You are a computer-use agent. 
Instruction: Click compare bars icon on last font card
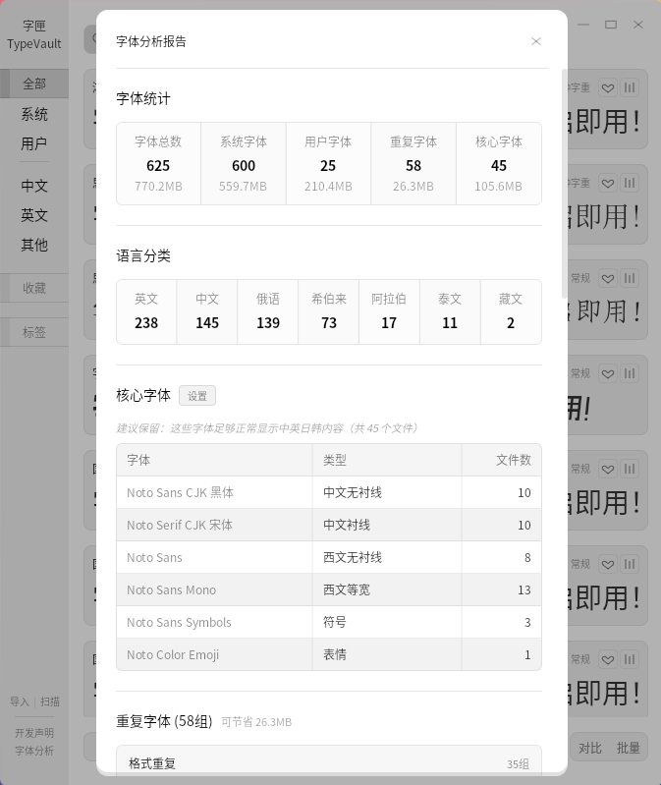630,659
